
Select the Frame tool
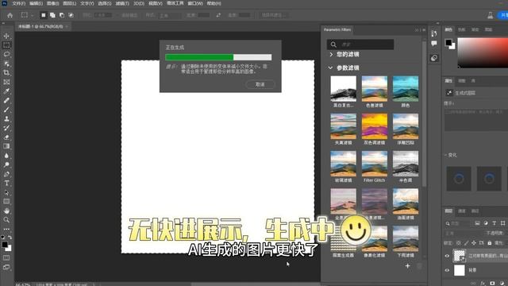pyautogui.click(x=6, y=82)
